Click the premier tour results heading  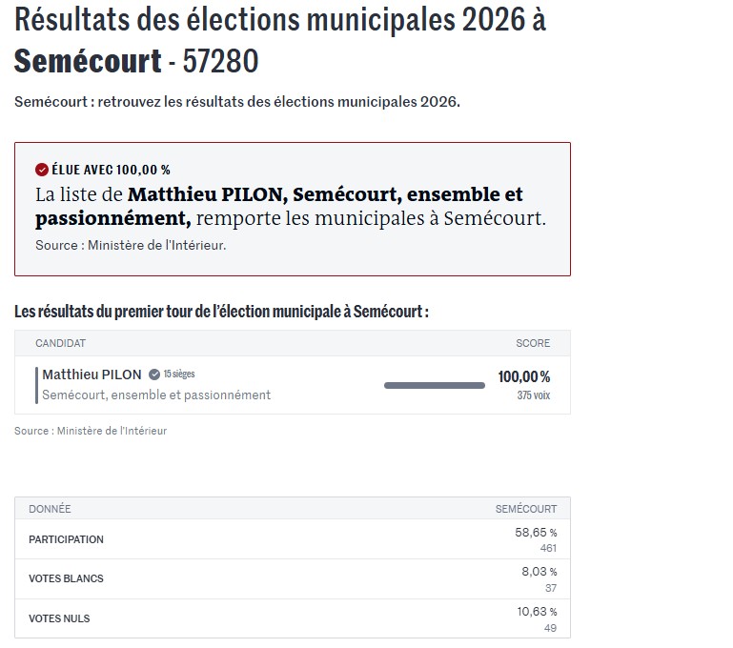tap(221, 313)
